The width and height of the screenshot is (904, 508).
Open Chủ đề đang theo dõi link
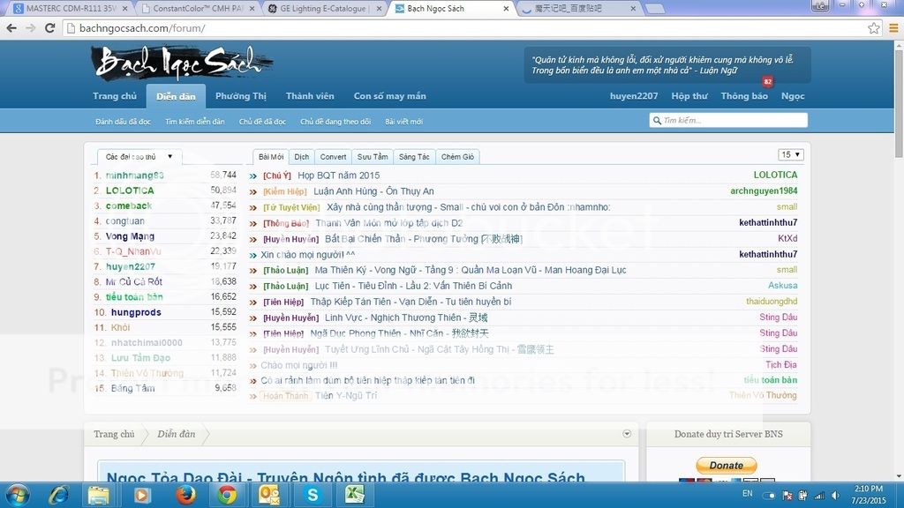335,122
